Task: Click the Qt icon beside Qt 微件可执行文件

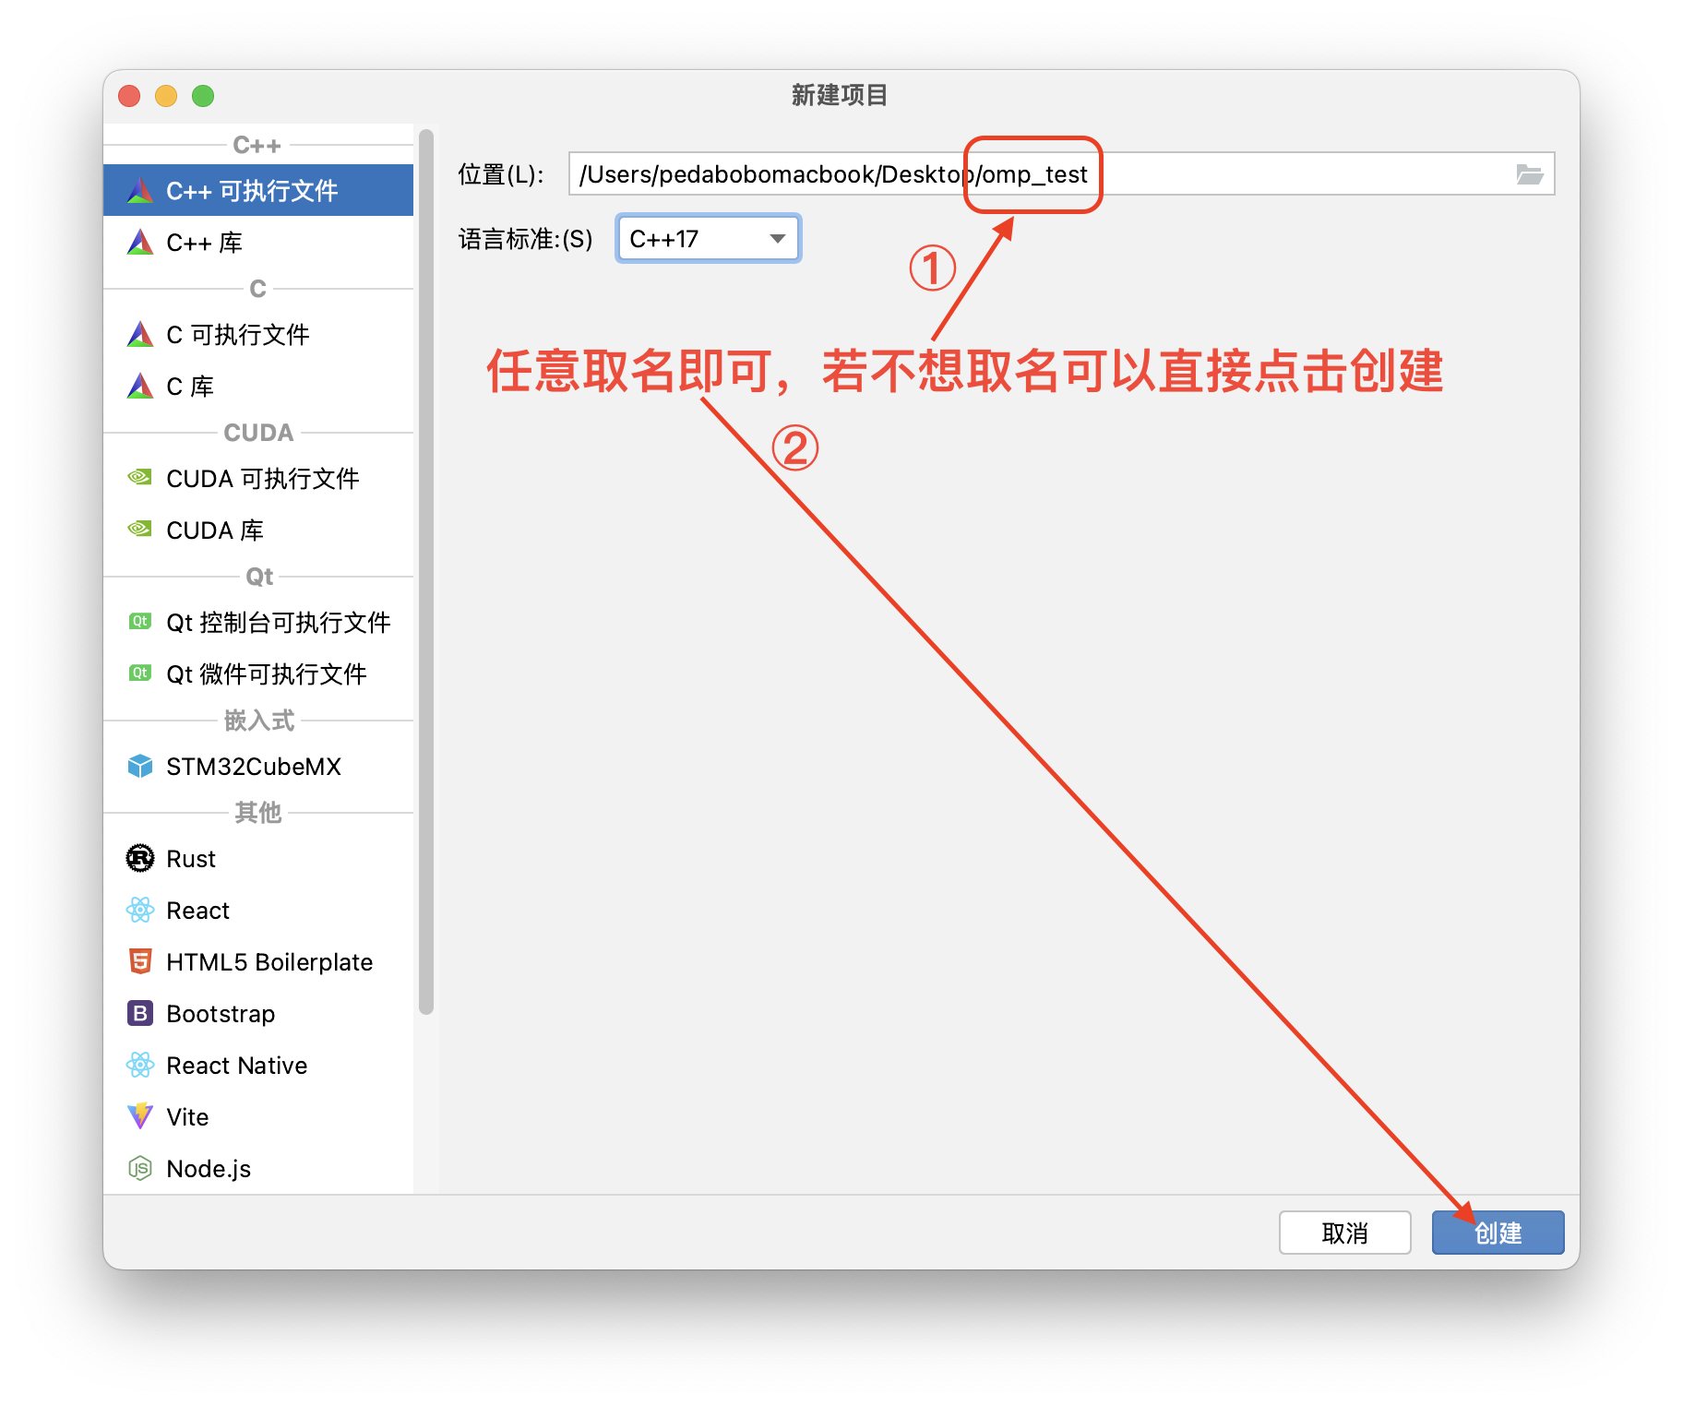Action: coord(140,673)
